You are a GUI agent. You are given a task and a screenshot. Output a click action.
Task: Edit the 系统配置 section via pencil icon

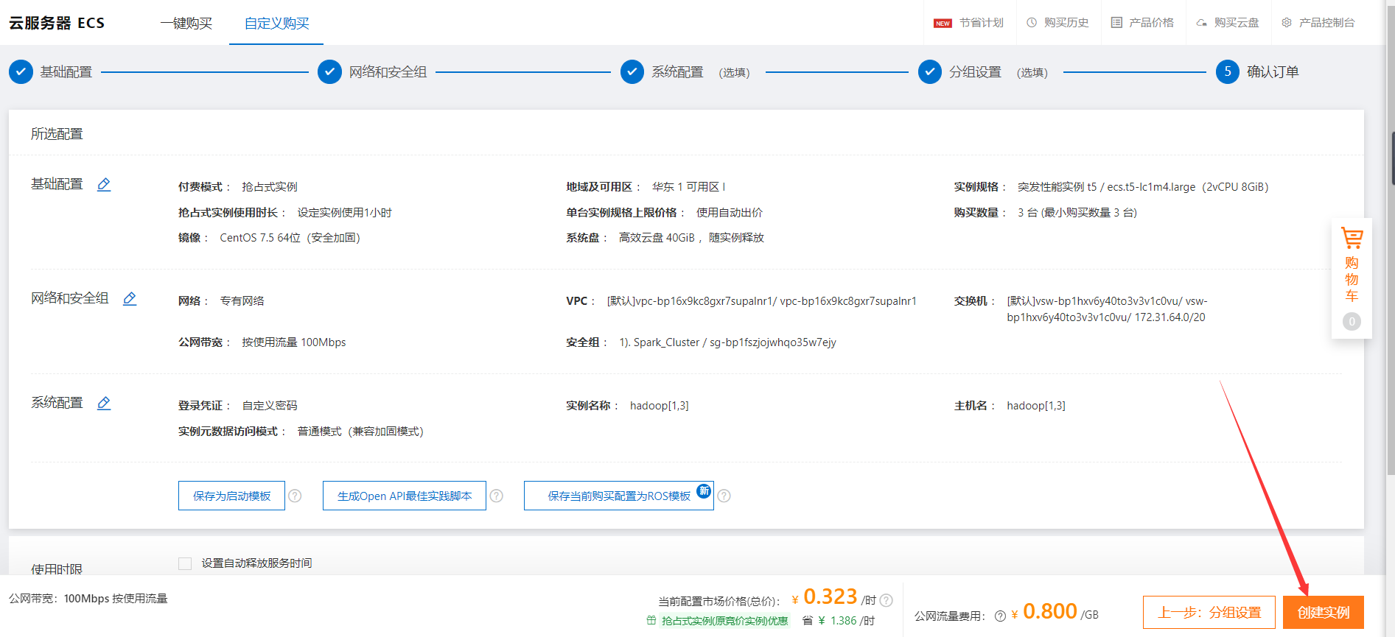click(x=104, y=403)
